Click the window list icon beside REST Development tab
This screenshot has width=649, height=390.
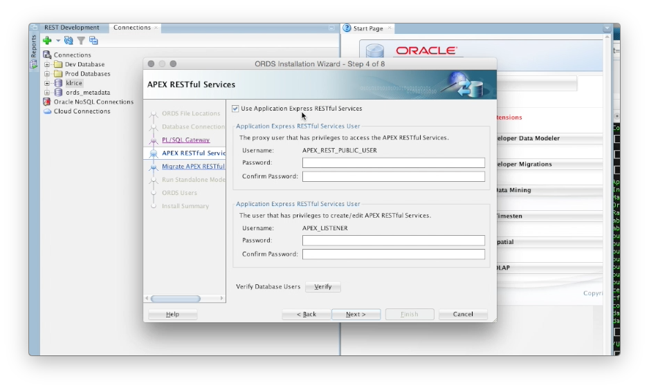(x=35, y=27)
